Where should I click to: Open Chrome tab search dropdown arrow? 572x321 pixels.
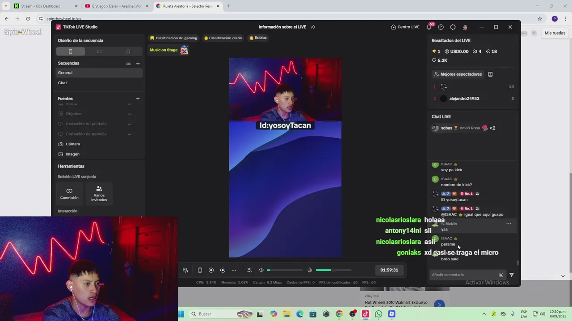[x=5, y=6]
